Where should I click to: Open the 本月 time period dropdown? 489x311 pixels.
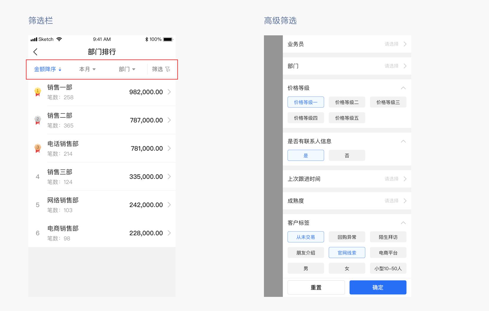pos(87,69)
